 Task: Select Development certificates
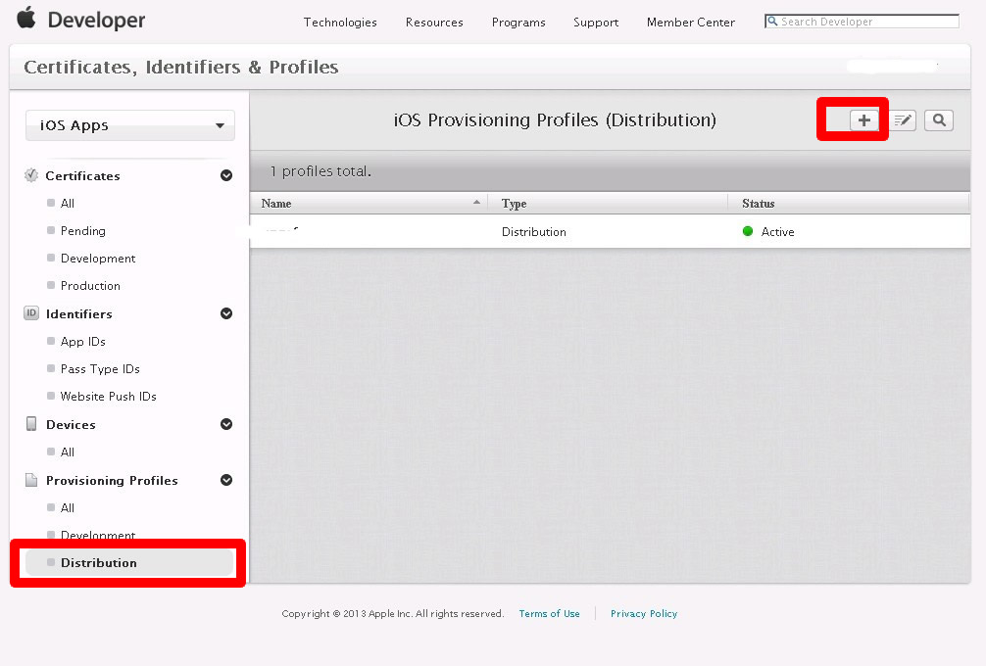pos(98,259)
